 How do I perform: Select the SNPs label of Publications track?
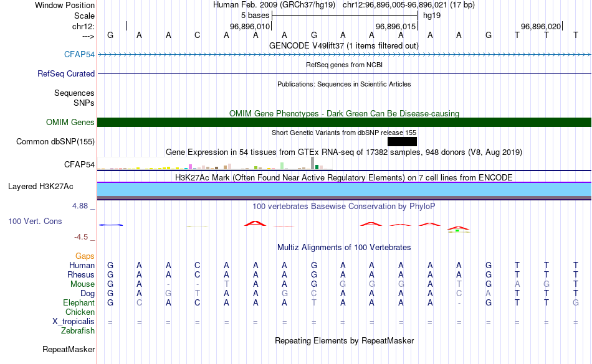(84, 103)
